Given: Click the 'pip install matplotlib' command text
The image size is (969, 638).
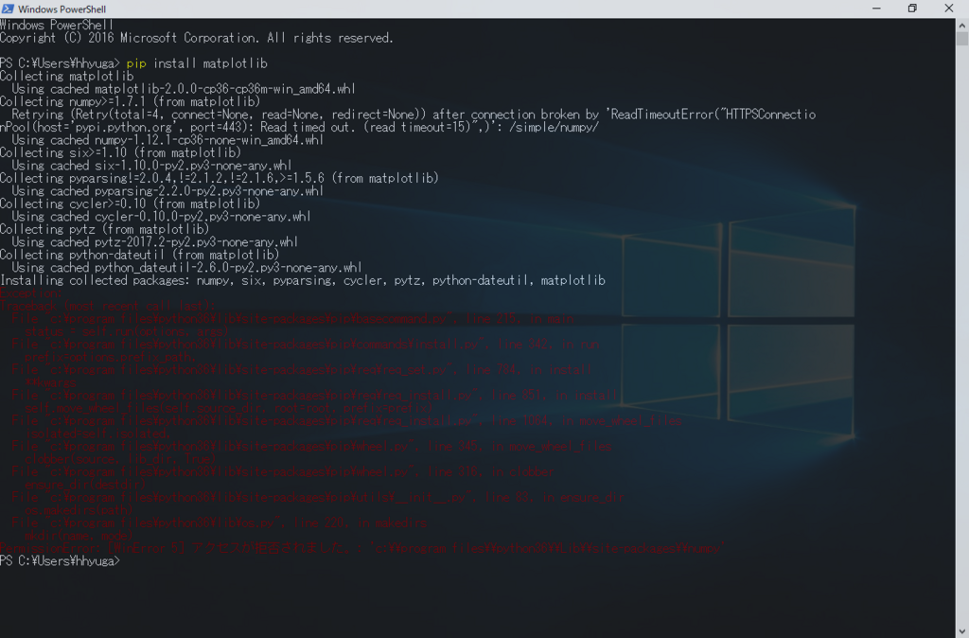Looking at the screenshot, I should (197, 63).
